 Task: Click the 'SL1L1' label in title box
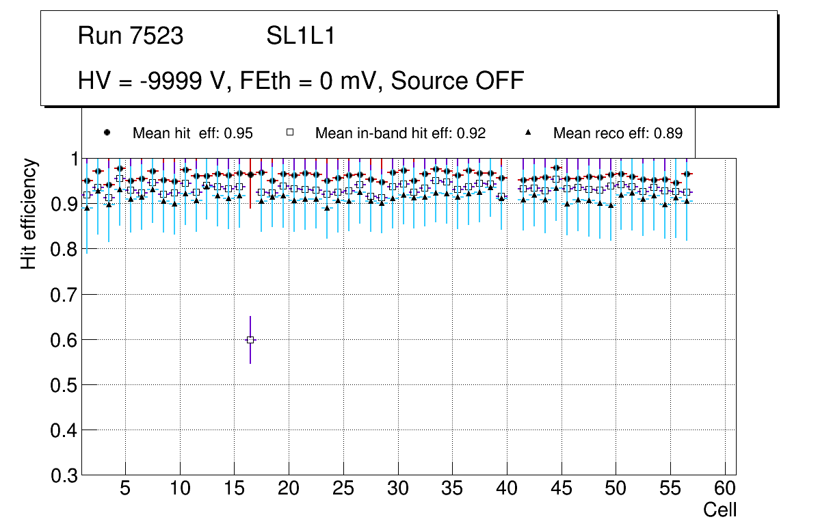point(300,36)
